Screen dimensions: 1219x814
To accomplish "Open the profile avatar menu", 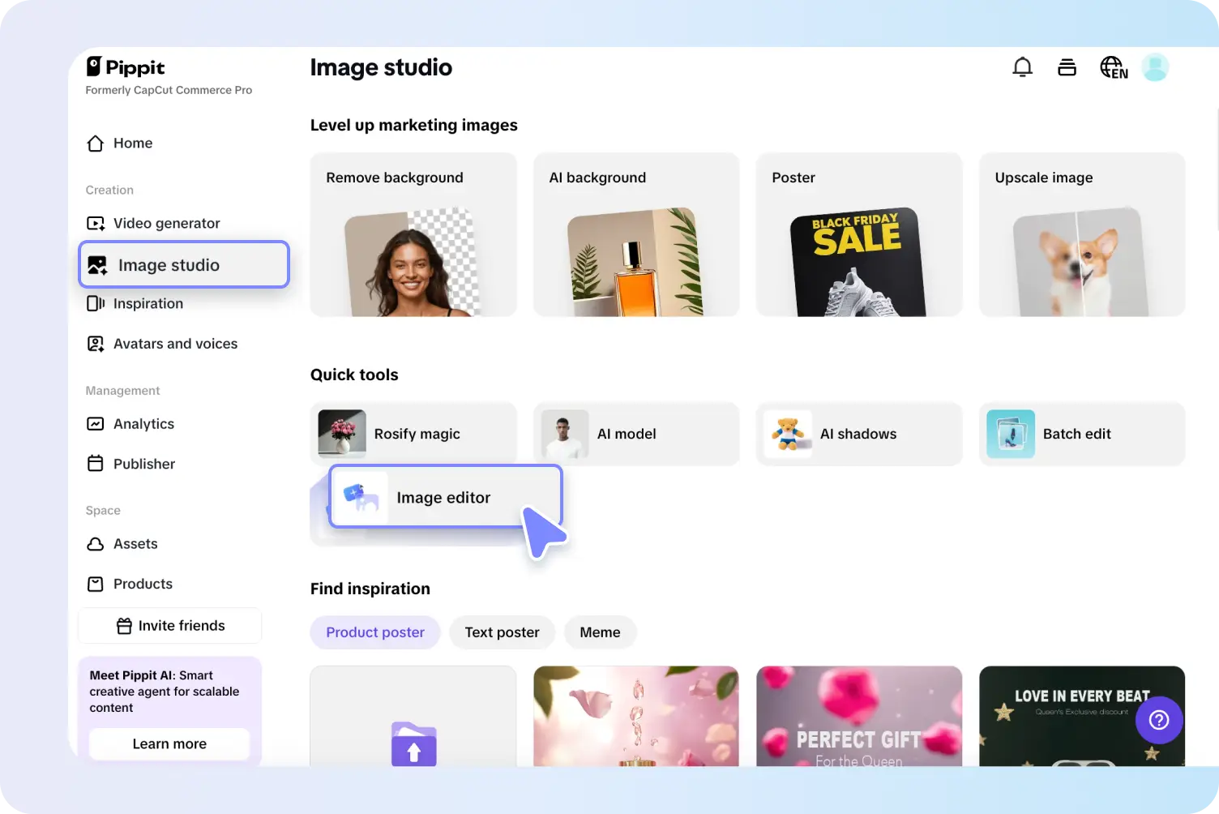I will coord(1155,67).
